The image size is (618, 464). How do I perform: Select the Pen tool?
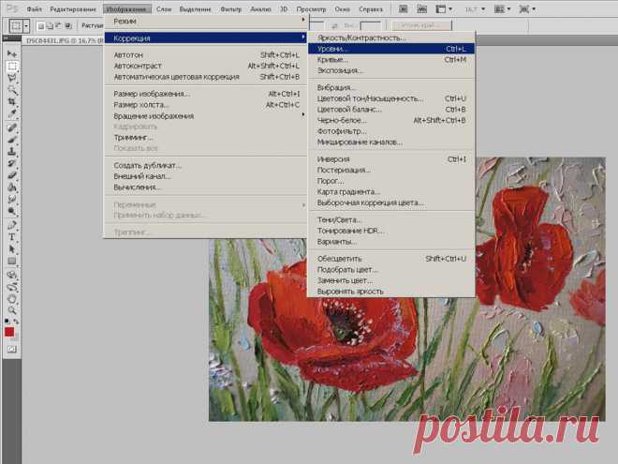[x=12, y=225]
